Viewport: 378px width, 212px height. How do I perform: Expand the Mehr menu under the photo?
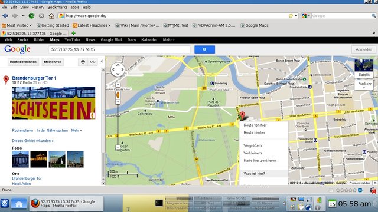click(76, 130)
